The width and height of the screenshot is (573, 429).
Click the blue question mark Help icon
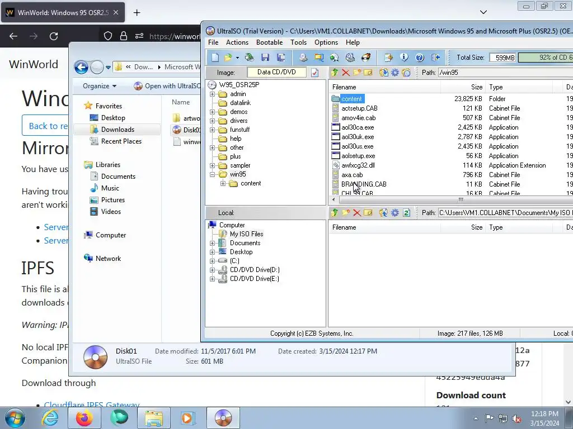click(420, 58)
